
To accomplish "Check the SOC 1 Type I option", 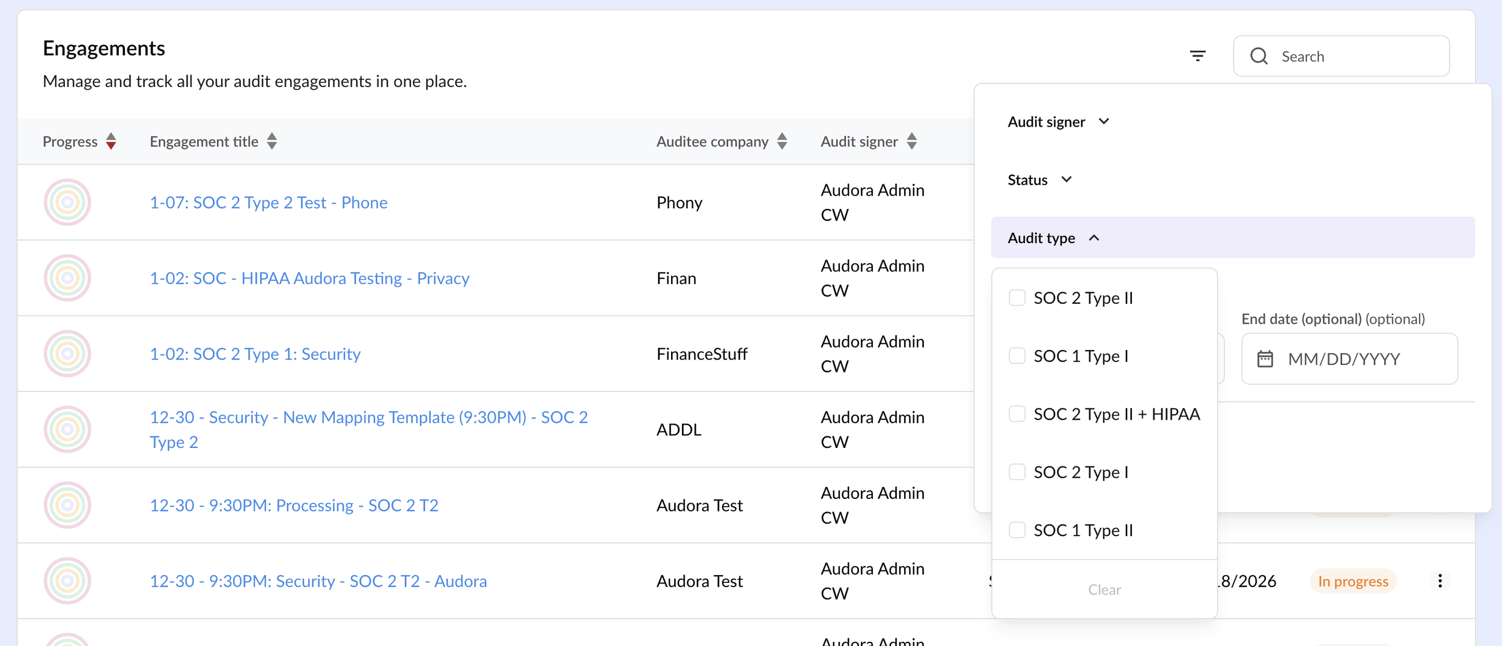I will (1017, 356).
